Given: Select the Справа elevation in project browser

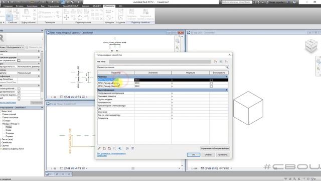Looking at the screenshot, I should 9,136.
